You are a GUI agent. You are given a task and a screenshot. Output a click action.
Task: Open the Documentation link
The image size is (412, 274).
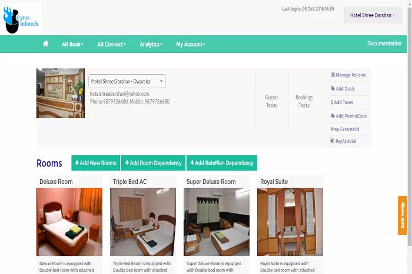pyautogui.click(x=384, y=44)
